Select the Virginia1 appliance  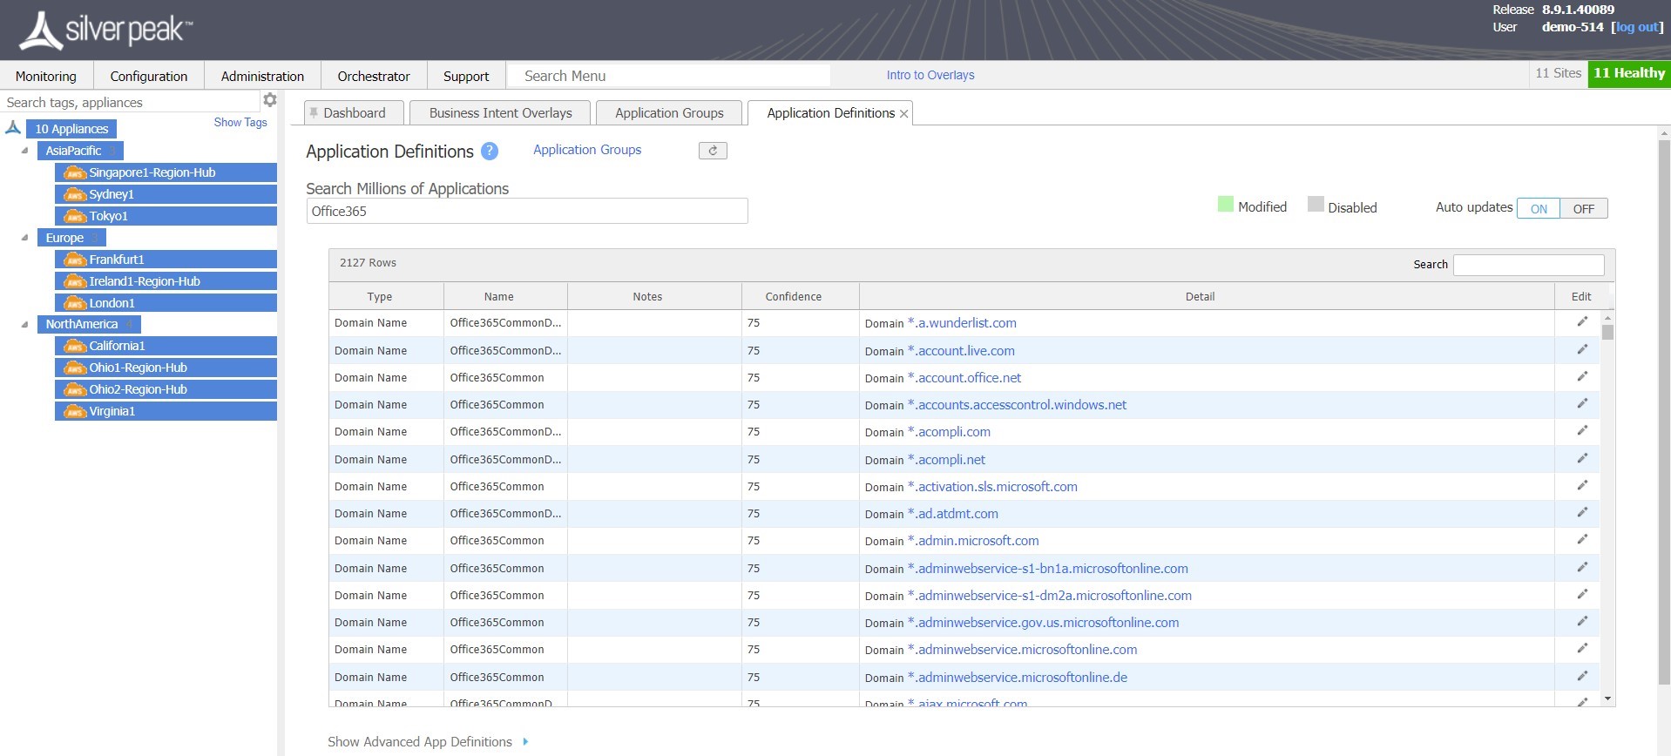(x=166, y=411)
